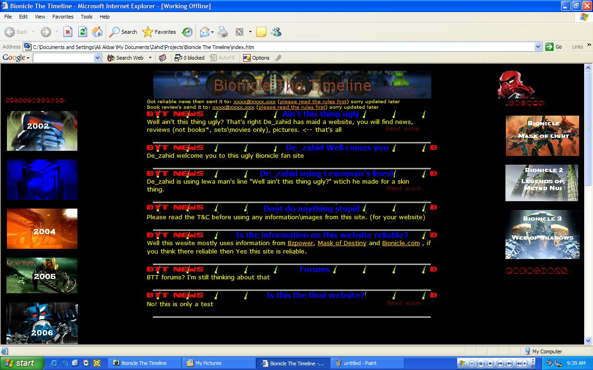Click the Mask of Destiny link
Viewport: 593px width, 370px height.
342,243
